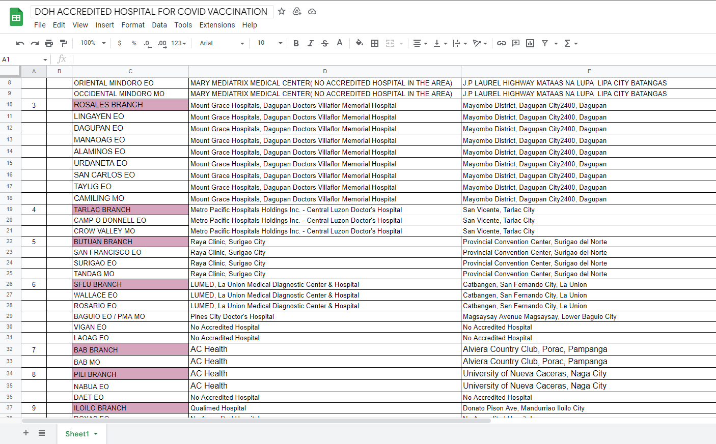The width and height of the screenshot is (716, 444).
Task: Open the name box dropdown arrow
Action: coord(45,60)
